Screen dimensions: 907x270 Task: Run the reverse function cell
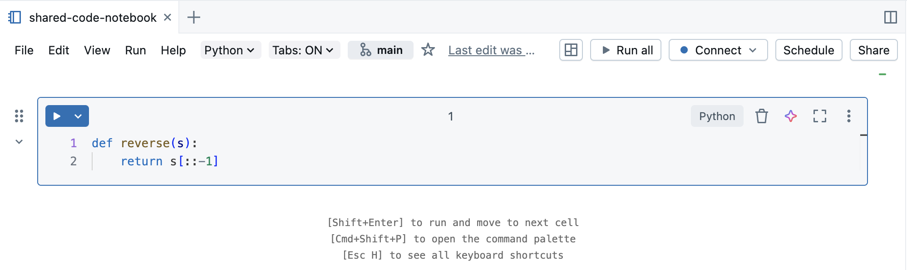click(x=57, y=116)
